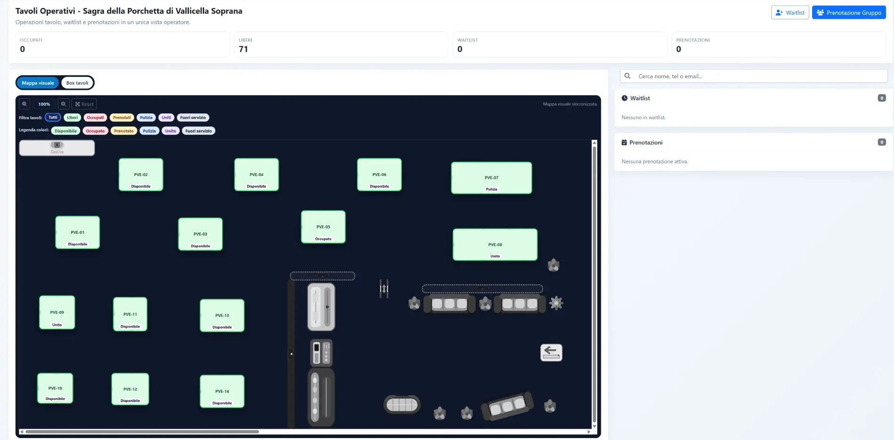This screenshot has height=440, width=894.
Task: Reset the map zoom
Action: [84, 104]
